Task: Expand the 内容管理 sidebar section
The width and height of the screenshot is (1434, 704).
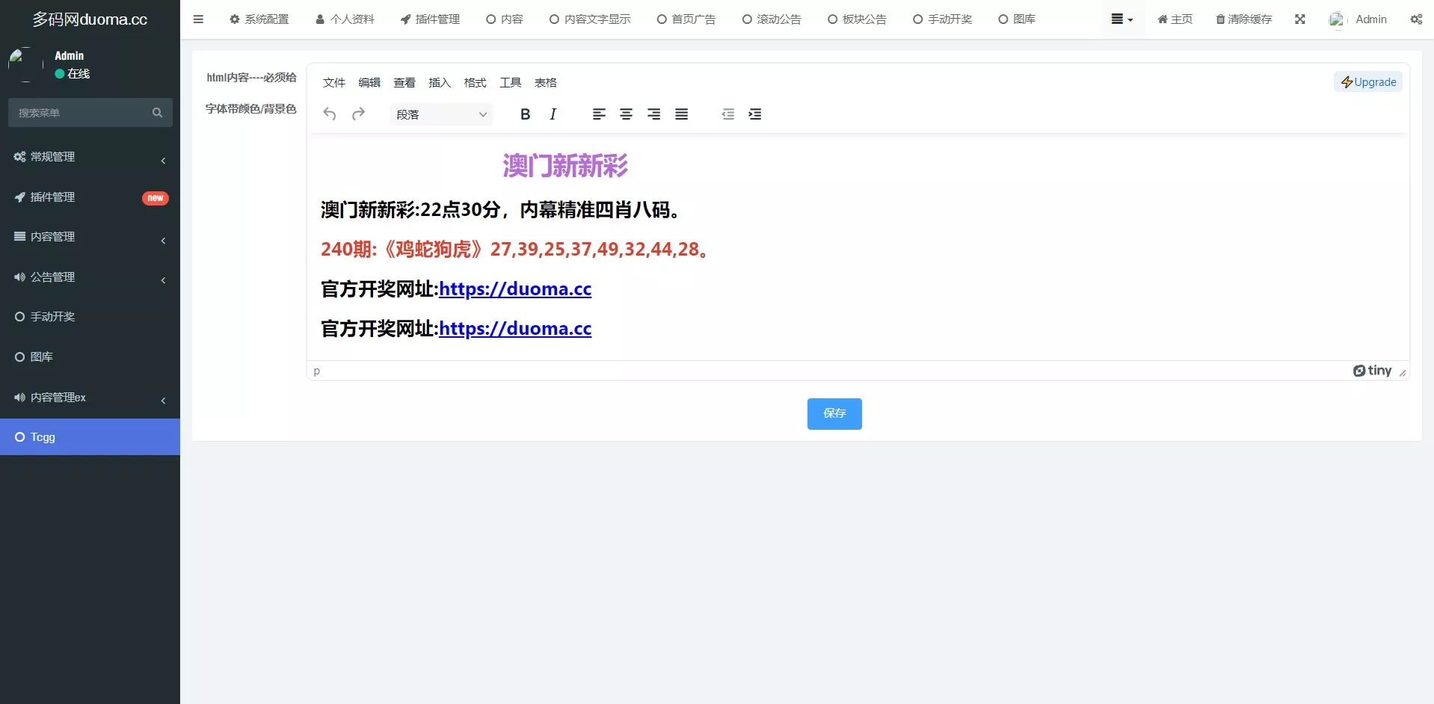Action: pos(90,236)
